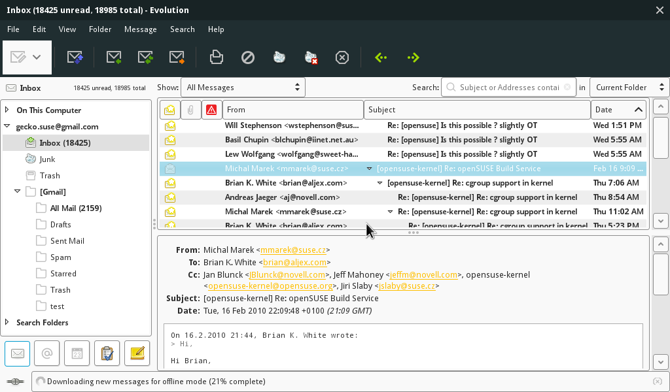Collapse the [Gmail] folder

(18, 191)
